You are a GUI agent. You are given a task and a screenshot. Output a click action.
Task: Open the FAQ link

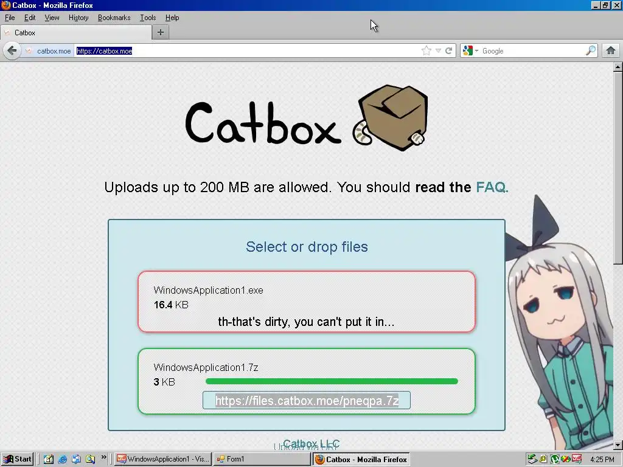[x=492, y=187]
